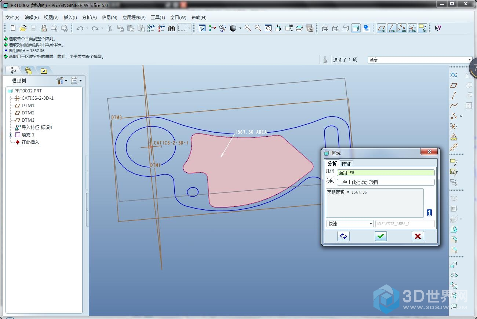477x319 pixels.
Task: Toggle annotation element display
Action: [x=423, y=28]
